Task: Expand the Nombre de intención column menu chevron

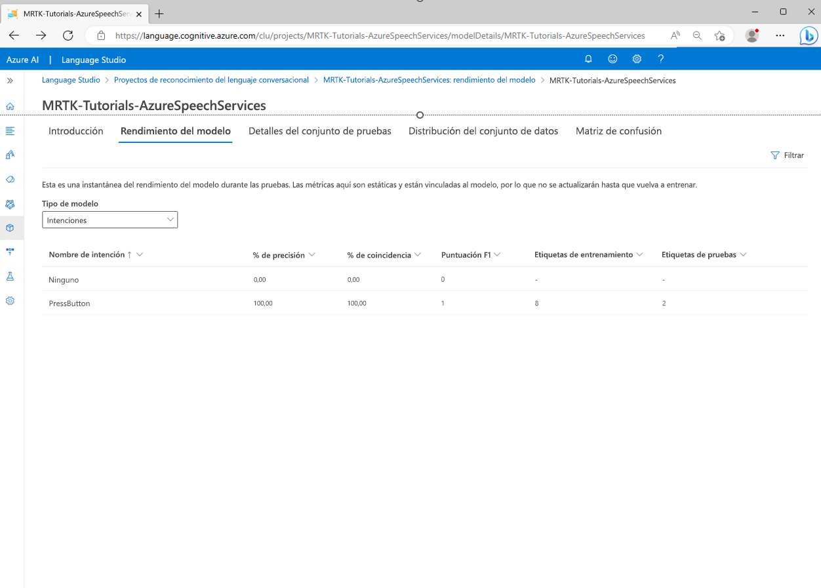Action: [x=140, y=254]
